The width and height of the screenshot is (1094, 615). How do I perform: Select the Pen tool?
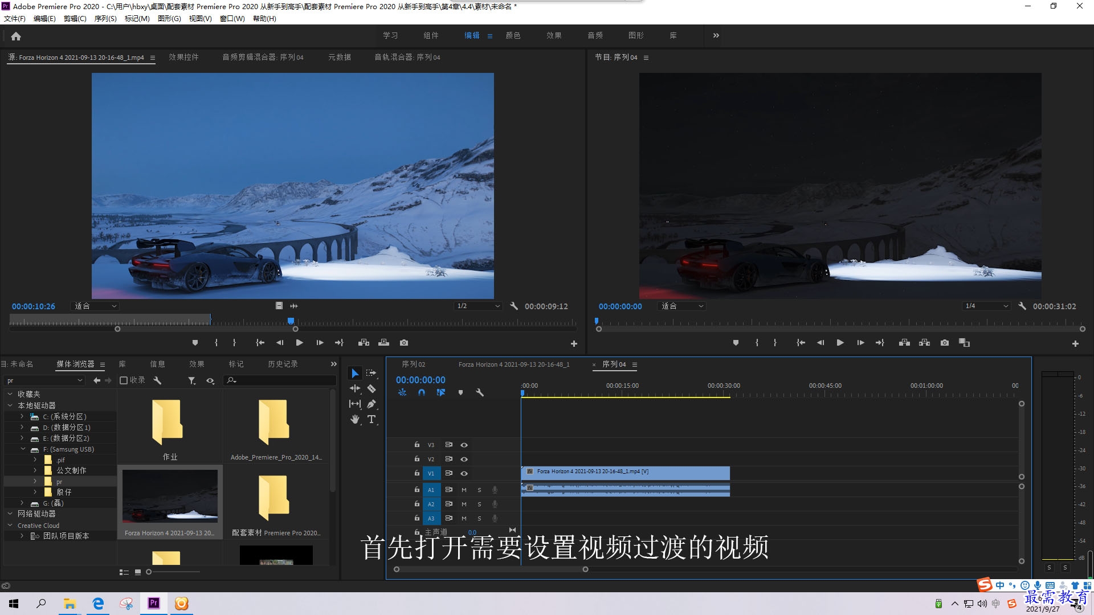point(372,404)
